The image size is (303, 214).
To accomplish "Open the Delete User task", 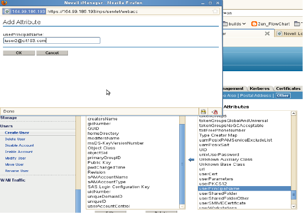I will pos(15,139).
